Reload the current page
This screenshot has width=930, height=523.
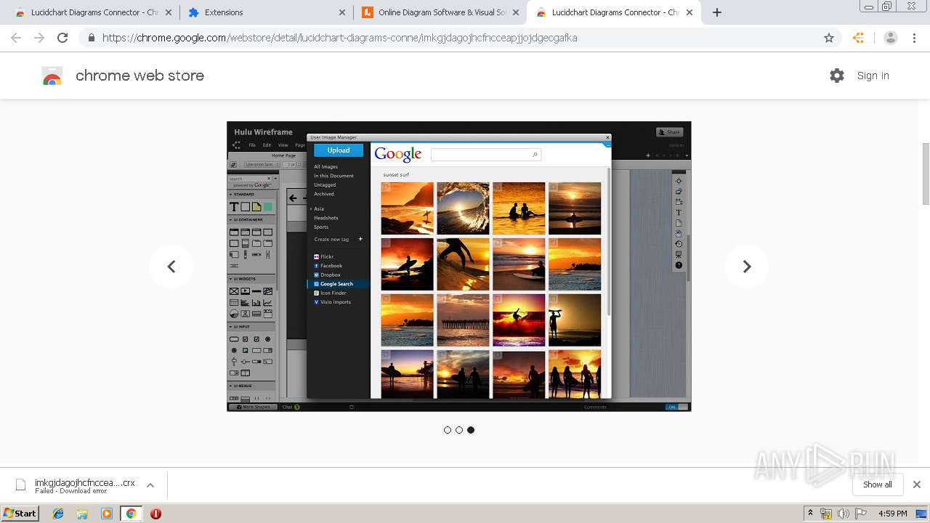pos(62,38)
